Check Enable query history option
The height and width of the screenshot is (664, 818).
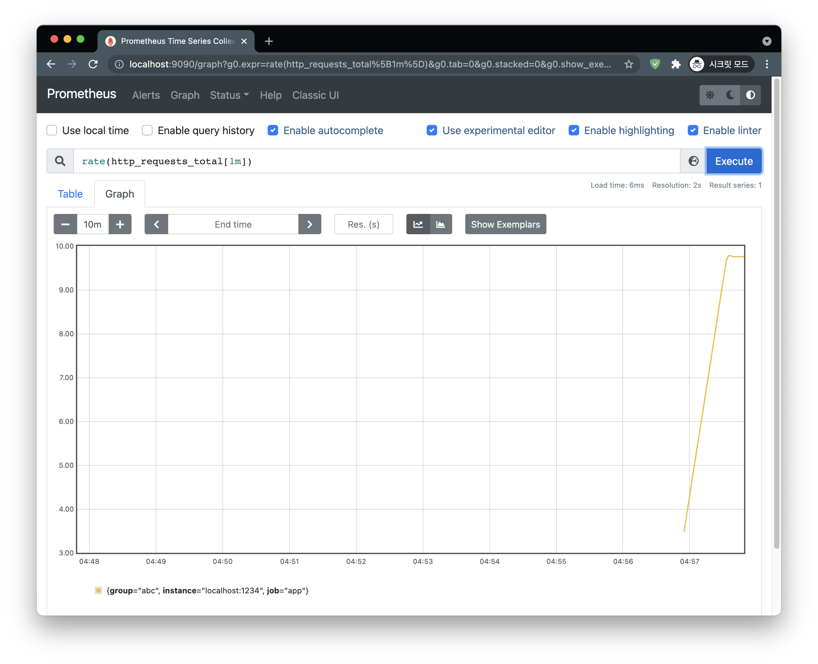pyautogui.click(x=147, y=131)
